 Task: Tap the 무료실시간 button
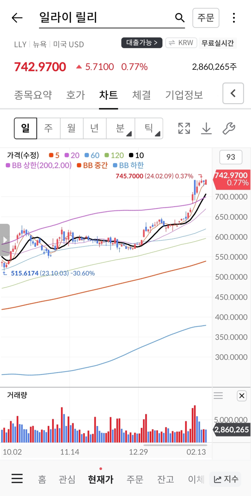(x=217, y=43)
